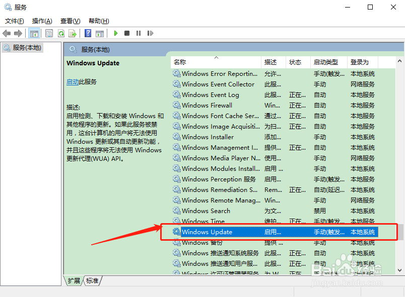Click the services gear icon in title bar

click(x=8, y=7)
